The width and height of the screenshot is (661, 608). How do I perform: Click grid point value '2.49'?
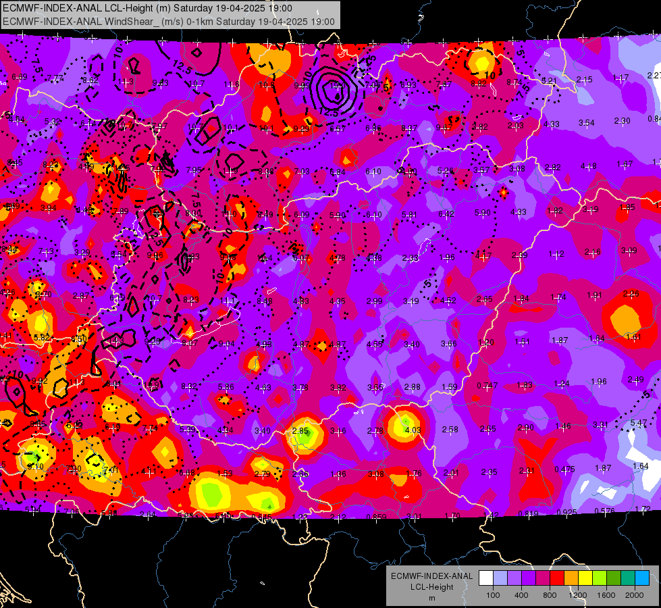[x=636, y=380]
